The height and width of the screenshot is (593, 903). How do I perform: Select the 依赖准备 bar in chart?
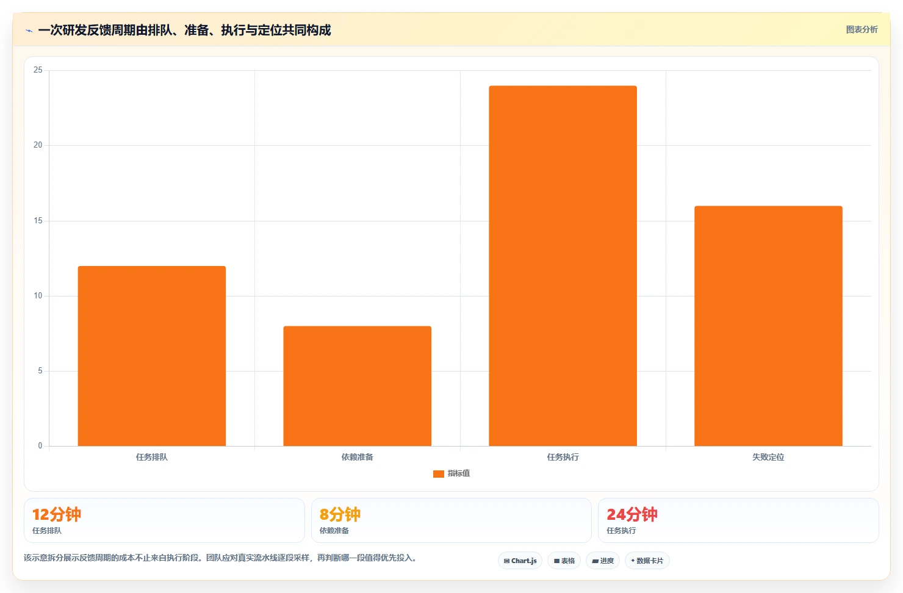point(357,386)
